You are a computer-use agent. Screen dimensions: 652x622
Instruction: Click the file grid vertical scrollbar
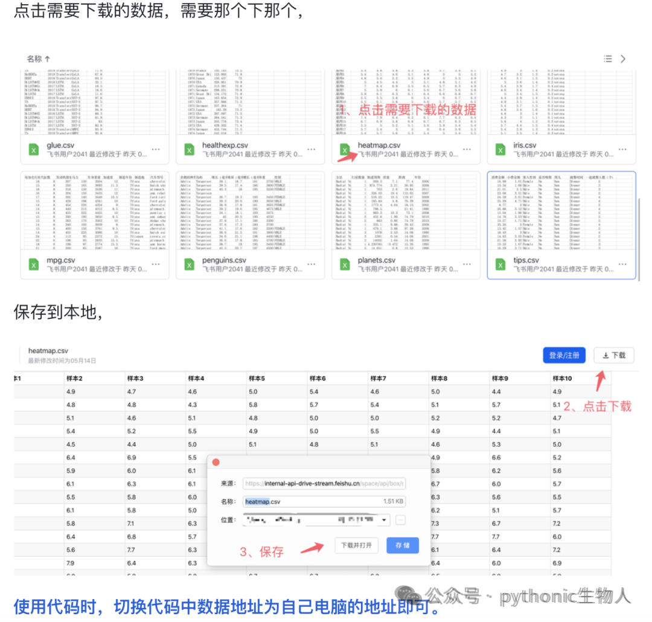click(x=639, y=239)
